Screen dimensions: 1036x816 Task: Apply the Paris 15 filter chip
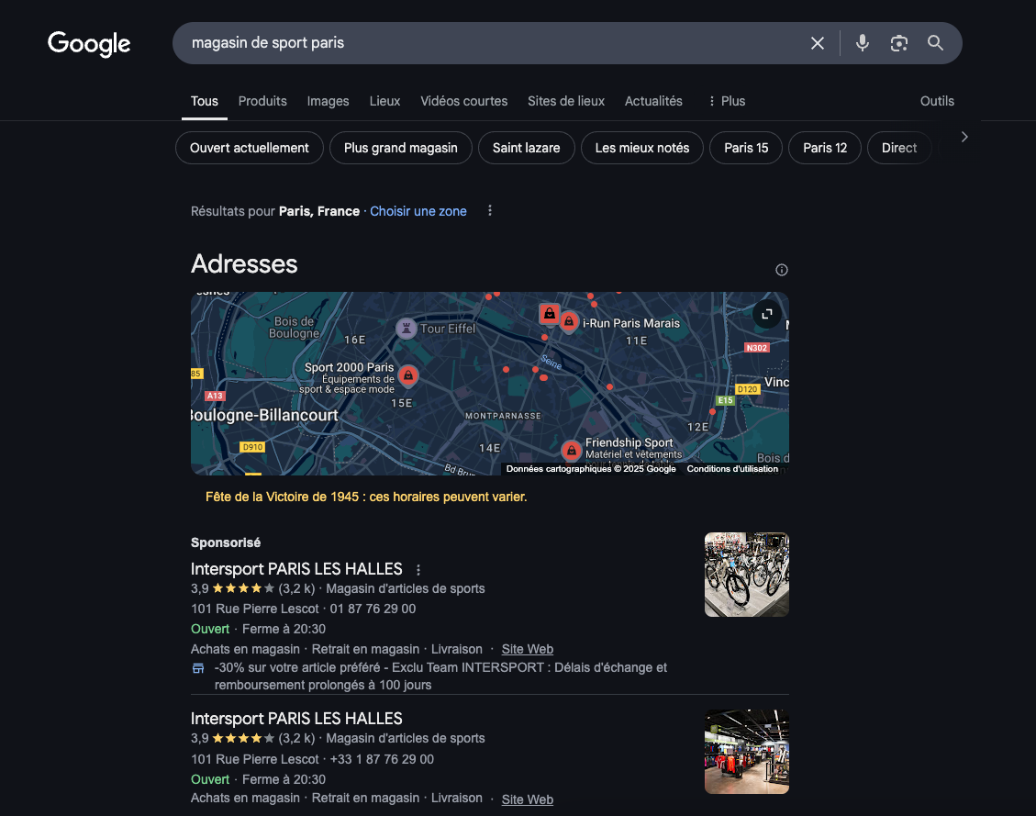746,148
